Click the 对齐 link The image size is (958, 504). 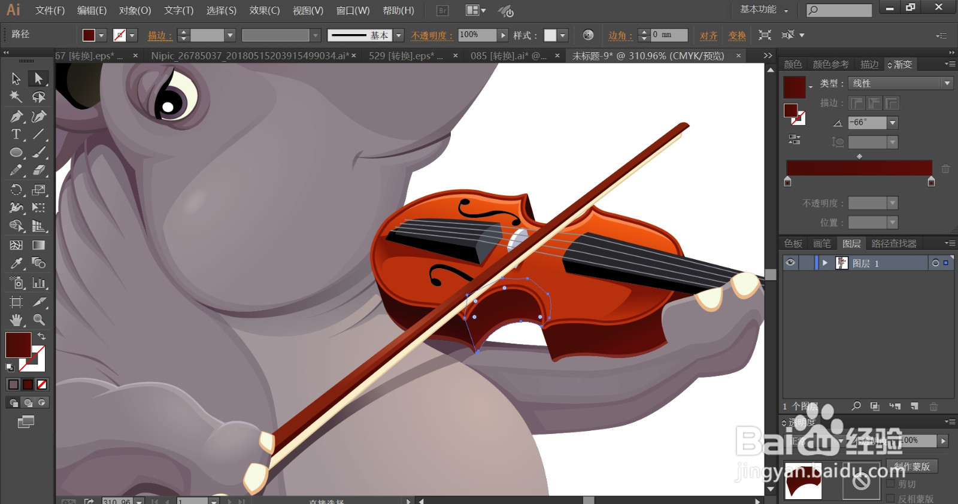point(709,36)
